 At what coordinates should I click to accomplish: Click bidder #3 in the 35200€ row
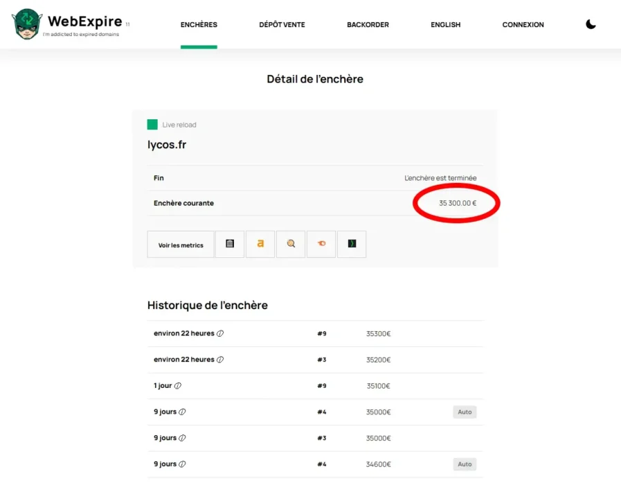tap(322, 360)
